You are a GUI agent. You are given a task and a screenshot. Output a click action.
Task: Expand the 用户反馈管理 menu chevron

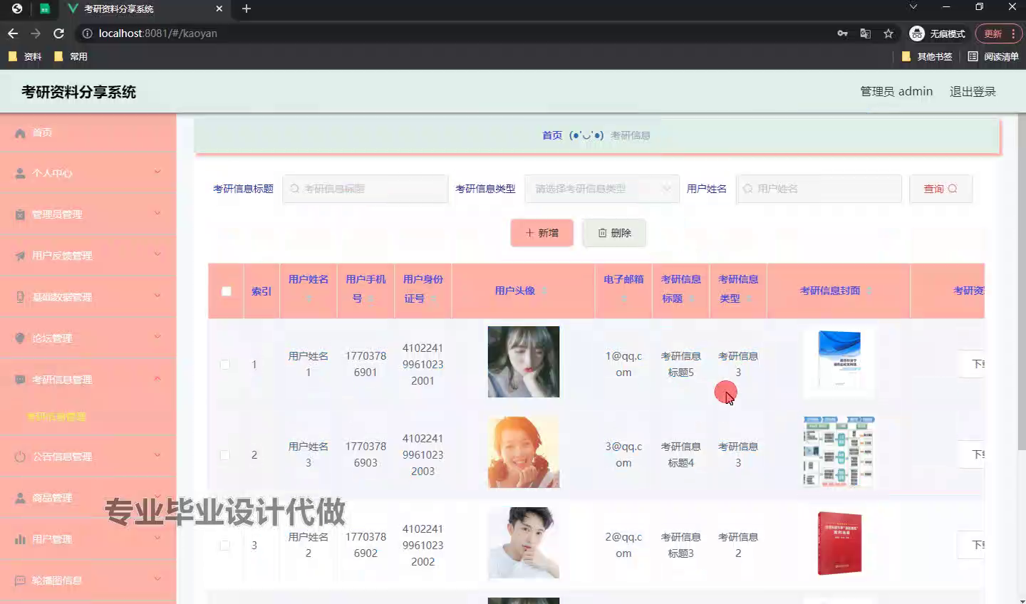click(x=157, y=254)
